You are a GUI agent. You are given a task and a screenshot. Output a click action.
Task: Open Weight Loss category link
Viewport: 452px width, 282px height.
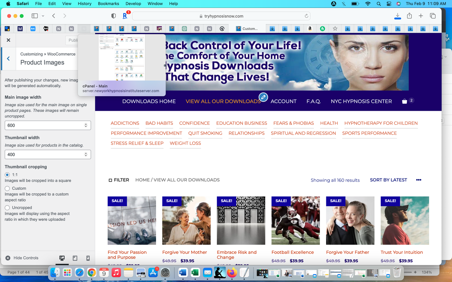click(x=185, y=143)
